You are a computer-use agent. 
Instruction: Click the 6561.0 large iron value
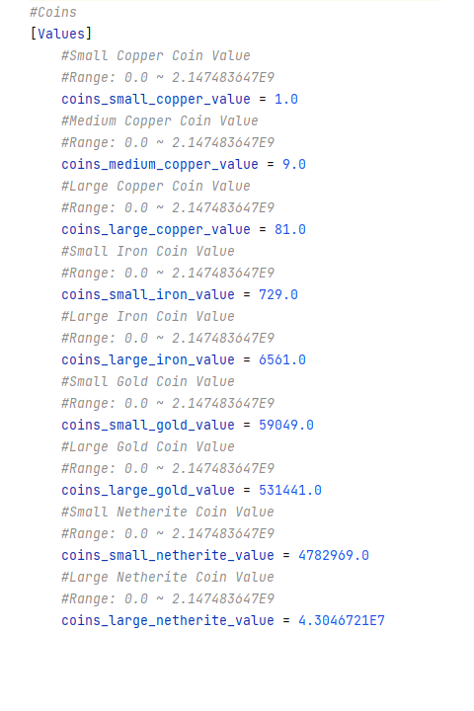(282, 360)
